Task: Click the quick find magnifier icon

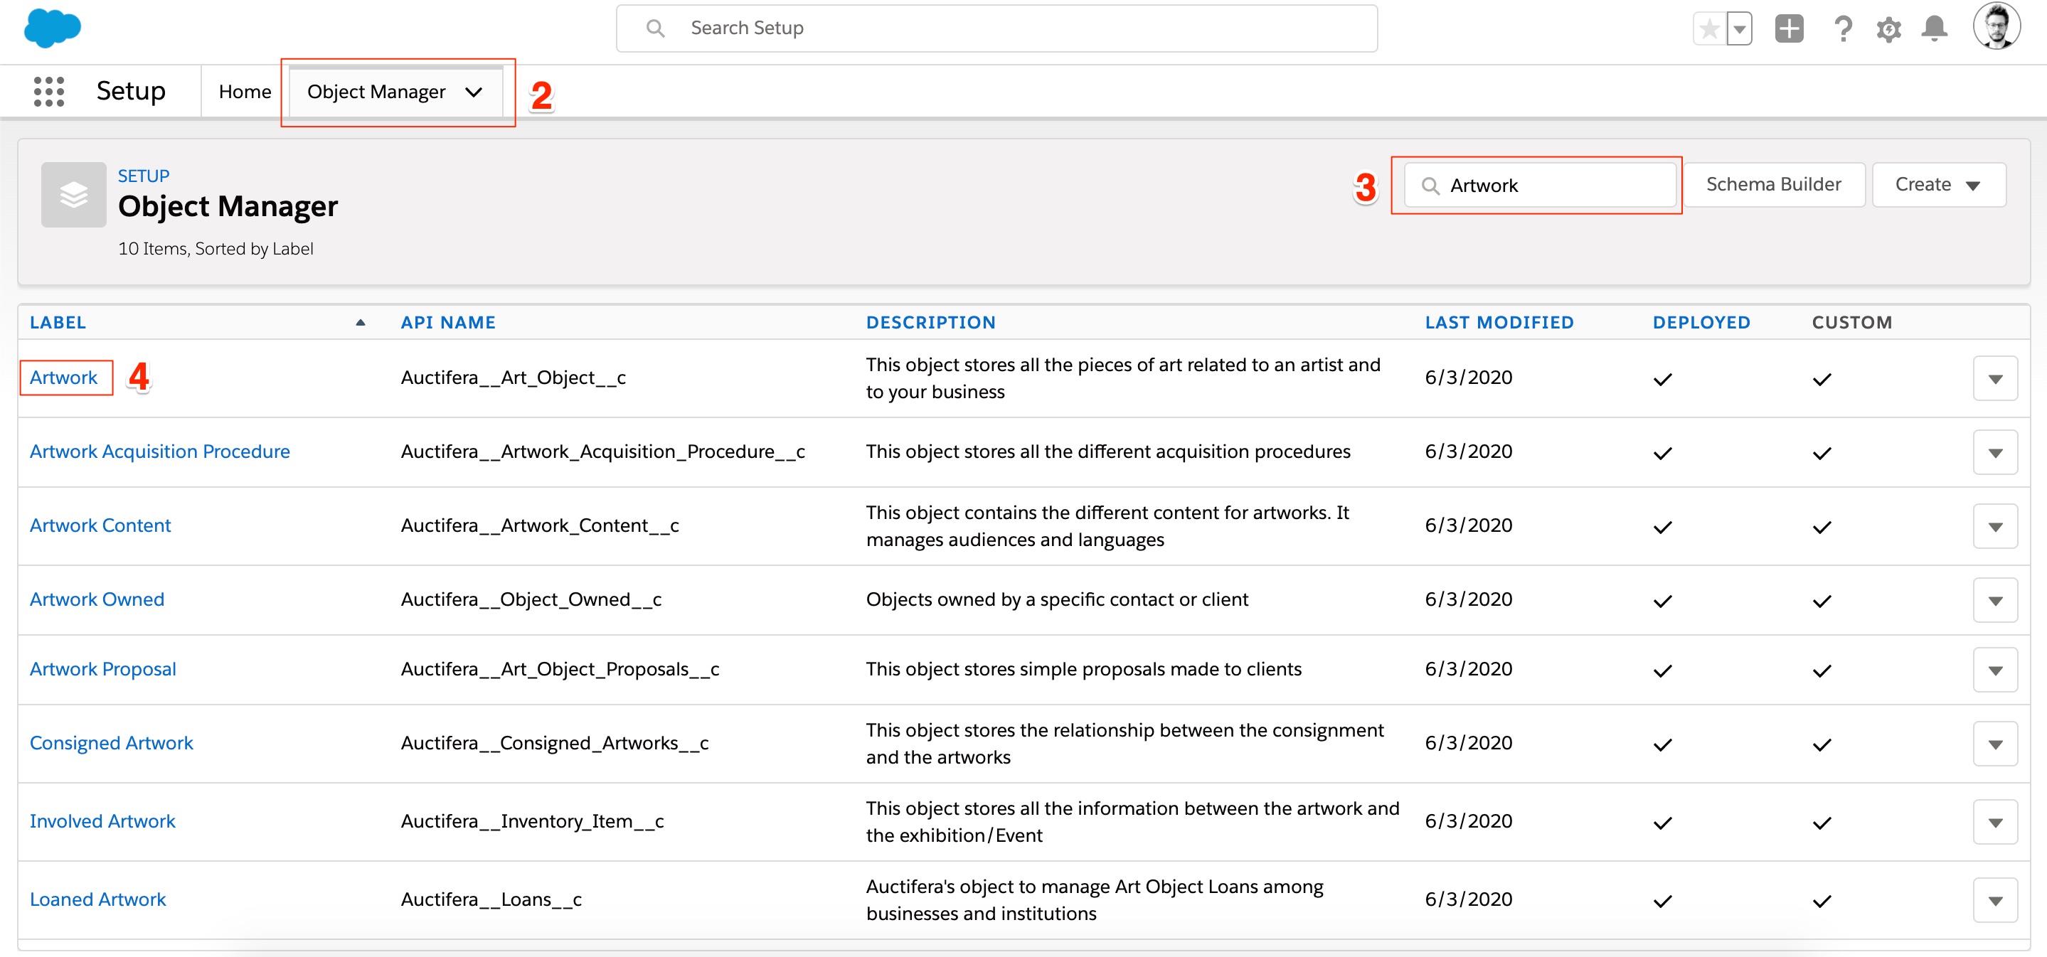Action: pos(1431,185)
